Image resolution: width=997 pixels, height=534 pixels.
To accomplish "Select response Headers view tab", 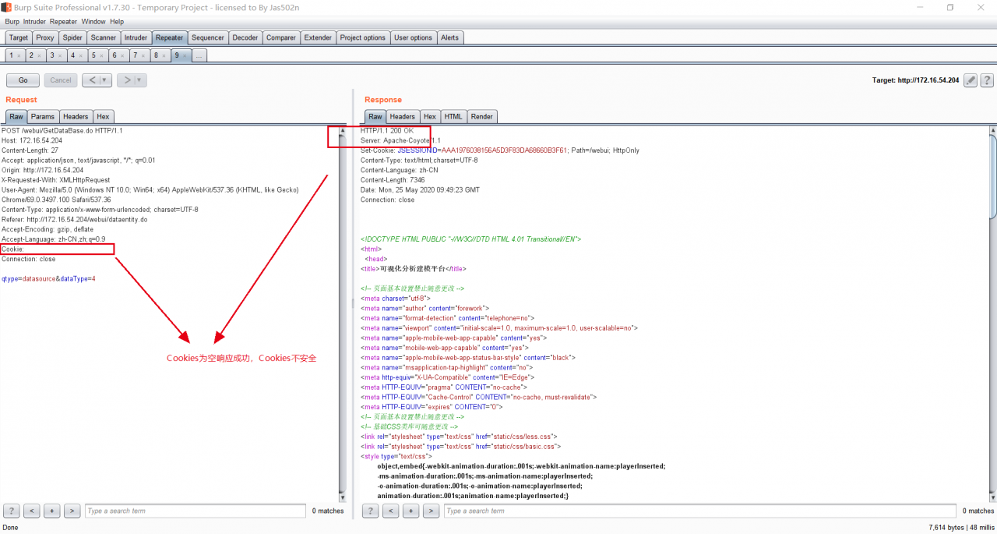I will coord(402,116).
